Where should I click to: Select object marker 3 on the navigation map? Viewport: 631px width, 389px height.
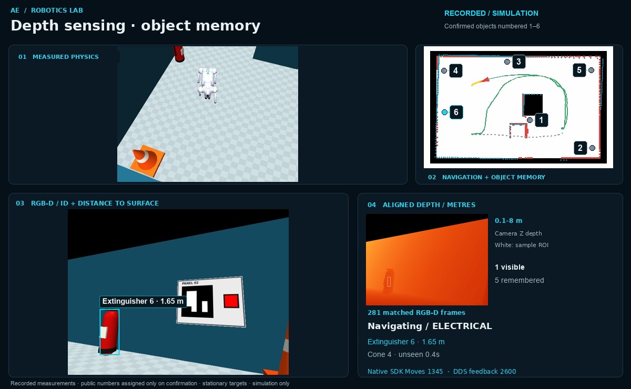[518, 62]
